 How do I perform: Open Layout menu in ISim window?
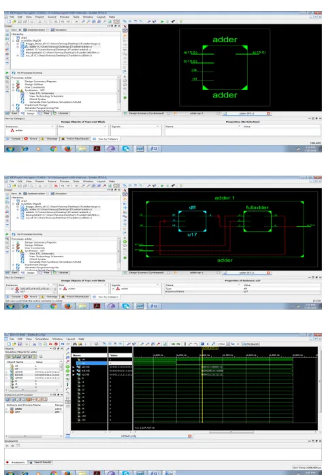click(71, 339)
